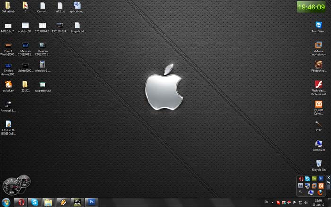
Task: Select the Mexican CD1 video file
Action: tap(26, 49)
